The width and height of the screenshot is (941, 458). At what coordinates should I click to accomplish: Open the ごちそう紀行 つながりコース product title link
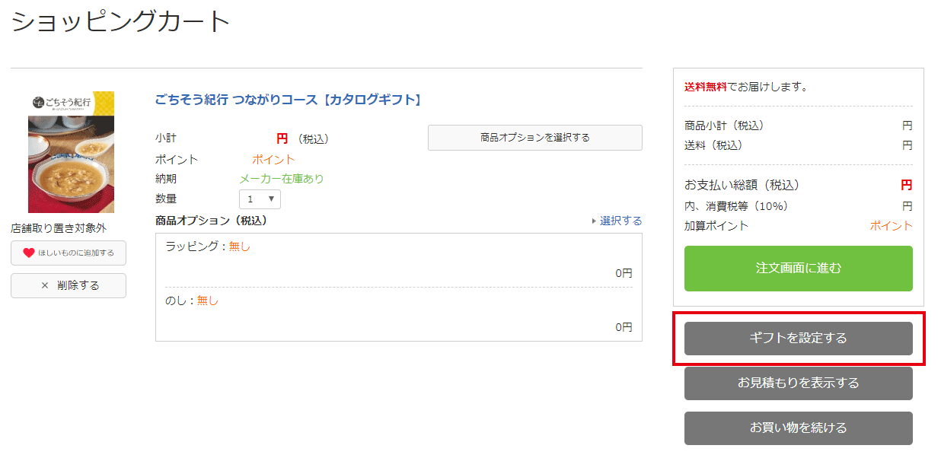(x=288, y=100)
